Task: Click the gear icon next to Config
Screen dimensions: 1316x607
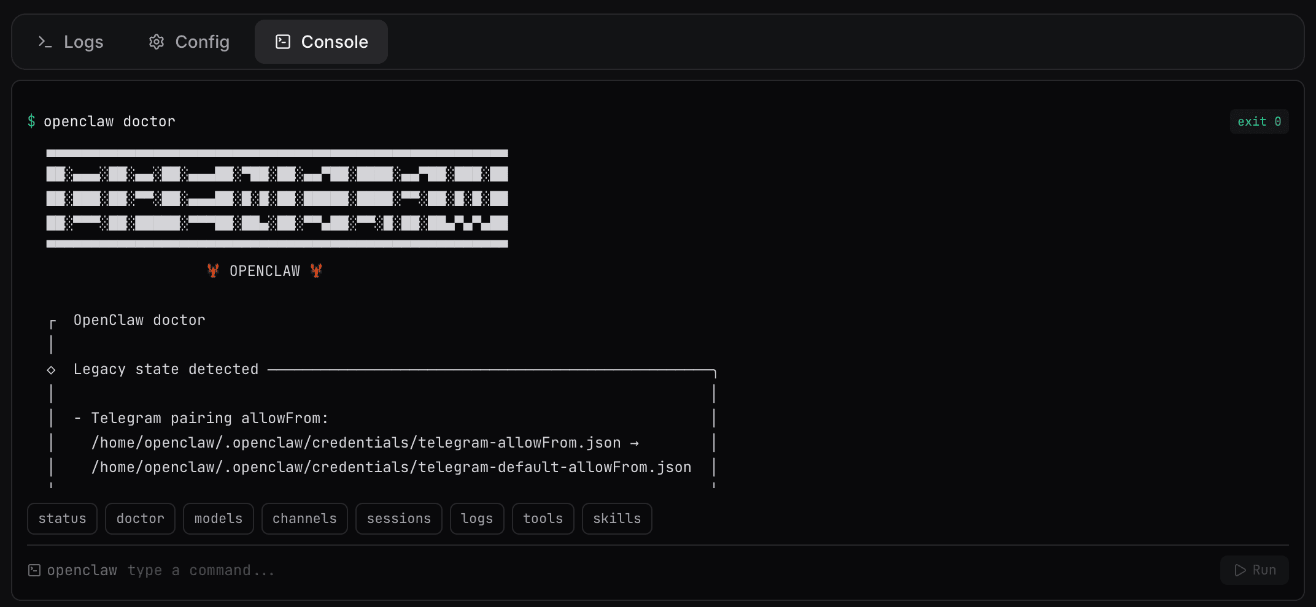Action: (157, 42)
